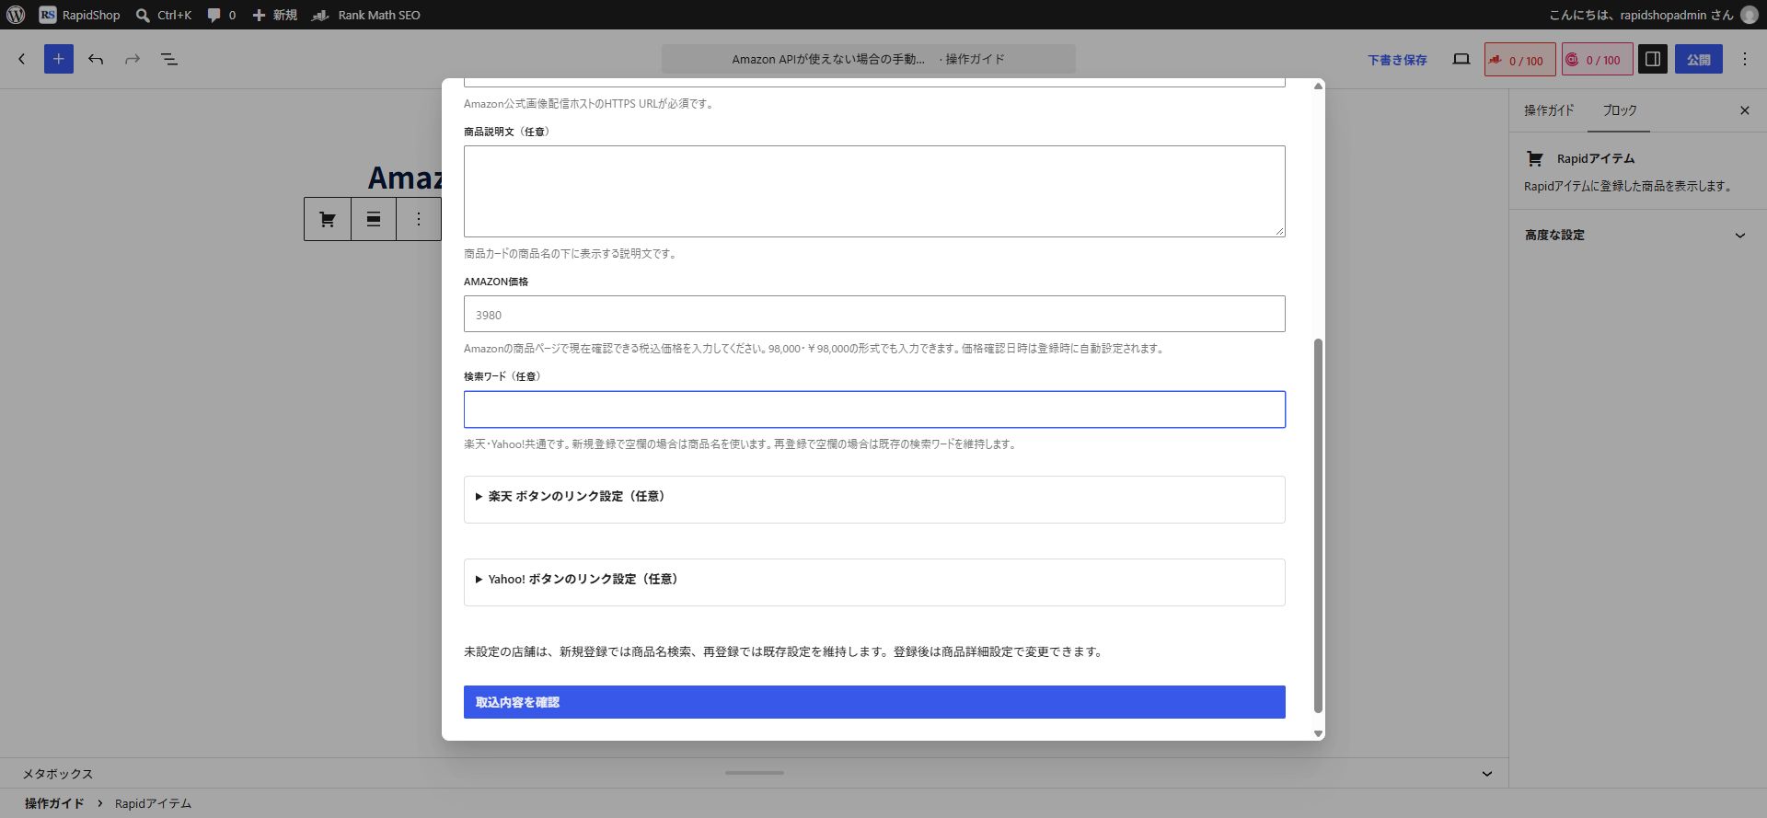Open the editor options three-dot menu
1767x818 pixels.
1745,59
